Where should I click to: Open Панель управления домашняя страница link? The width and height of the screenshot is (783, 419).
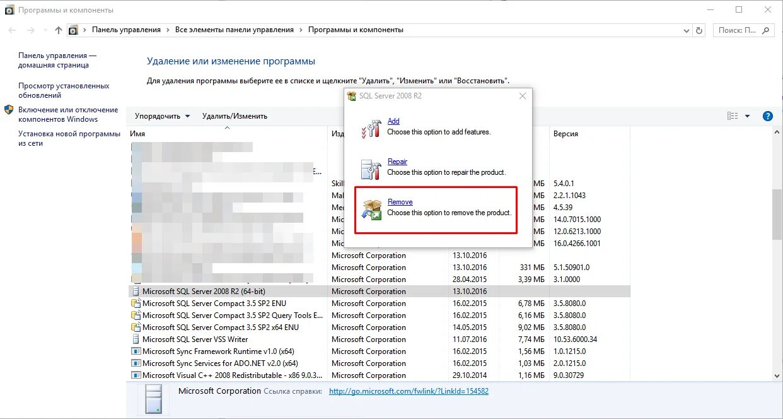point(57,61)
